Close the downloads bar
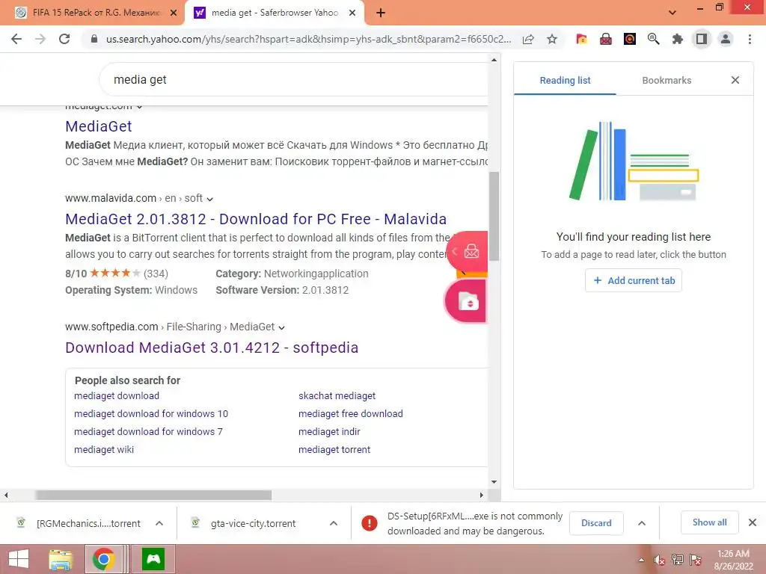Image resolution: width=766 pixels, height=574 pixels. tap(753, 522)
